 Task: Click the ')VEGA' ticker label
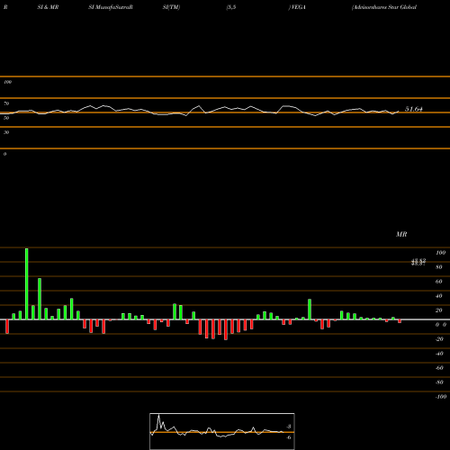[x=297, y=7]
